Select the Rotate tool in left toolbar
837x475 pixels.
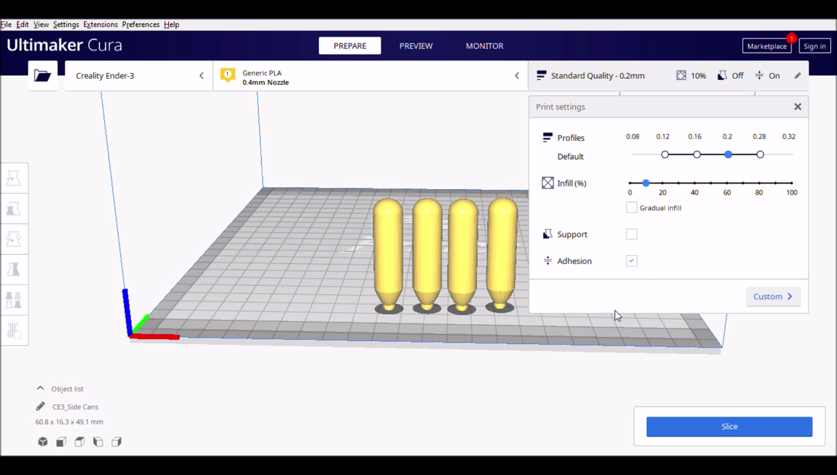pyautogui.click(x=14, y=239)
